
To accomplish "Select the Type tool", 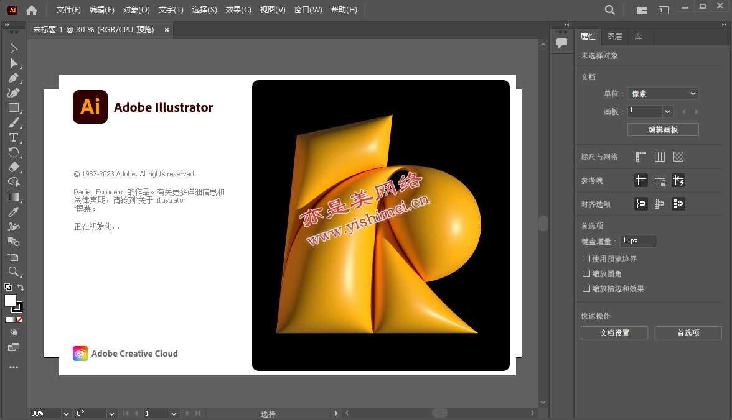I will pyautogui.click(x=14, y=137).
